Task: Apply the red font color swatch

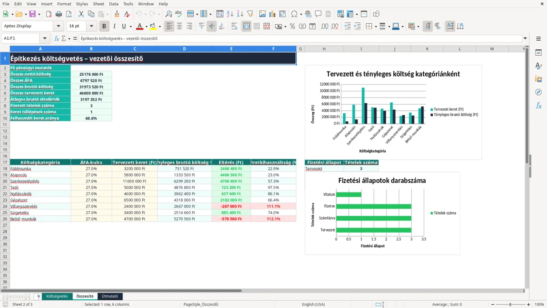Action: point(139,26)
